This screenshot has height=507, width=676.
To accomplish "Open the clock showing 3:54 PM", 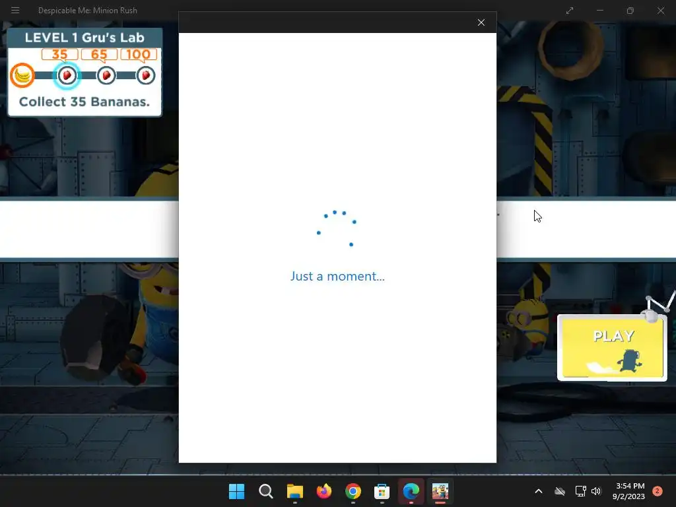I will 629,491.
